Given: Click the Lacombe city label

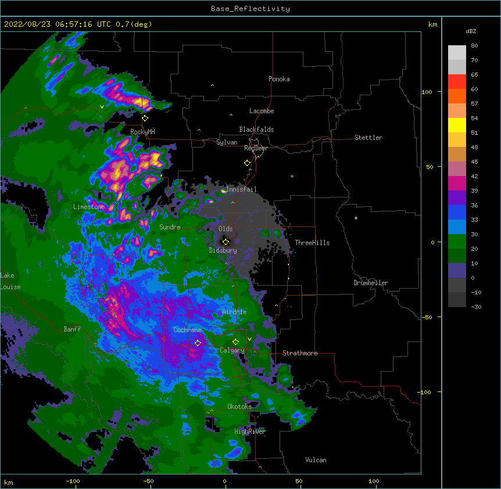Looking at the screenshot, I should pyautogui.click(x=262, y=111).
